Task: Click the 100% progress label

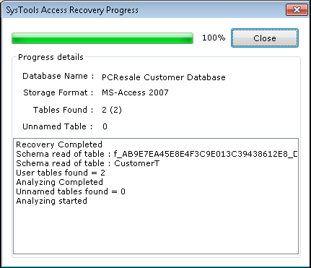Action: pyautogui.click(x=214, y=38)
